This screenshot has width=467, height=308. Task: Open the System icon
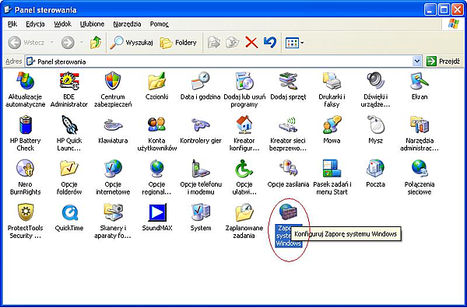(201, 212)
